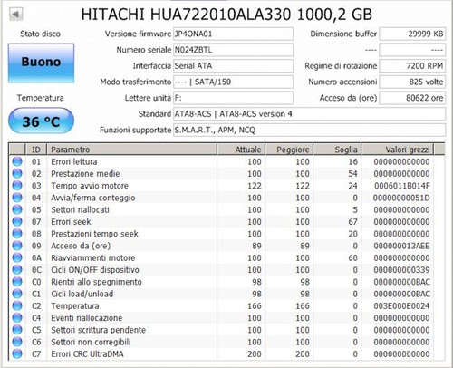Viewport: 453px width, 368px height.
Task: Sort table by the ID column header
Action: click(x=36, y=150)
